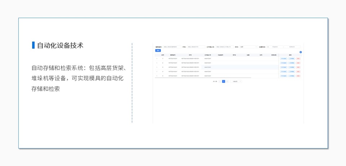Click the 工件确认号 input field
Screen dimensions: 346x166
coord(224,47)
